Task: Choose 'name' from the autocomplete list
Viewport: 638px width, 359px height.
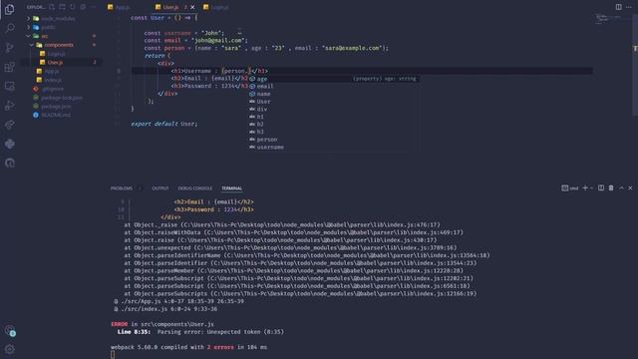Action: pos(334,94)
